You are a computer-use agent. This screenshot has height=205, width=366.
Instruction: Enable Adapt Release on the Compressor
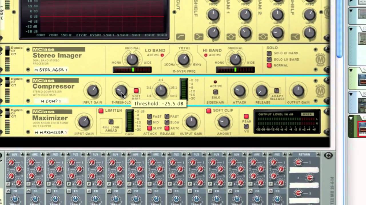point(276,91)
